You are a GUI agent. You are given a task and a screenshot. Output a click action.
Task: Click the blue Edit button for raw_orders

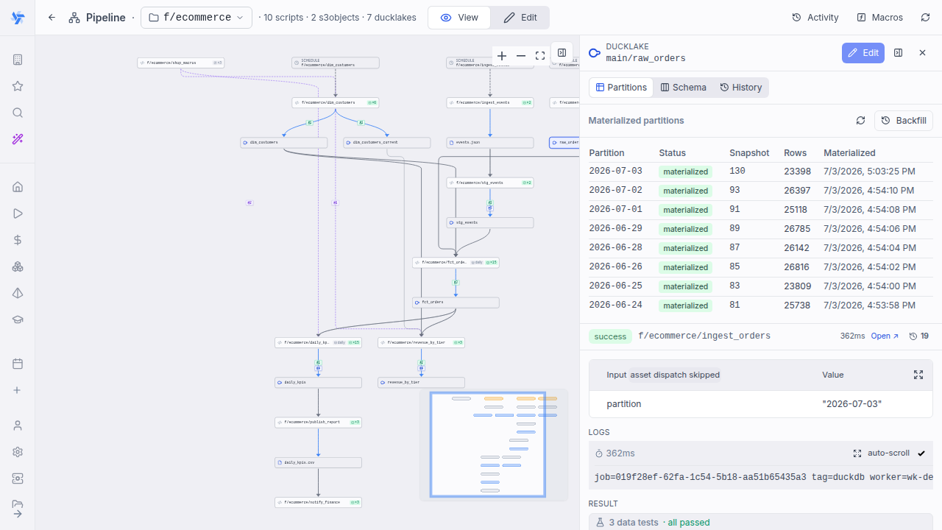click(x=863, y=53)
